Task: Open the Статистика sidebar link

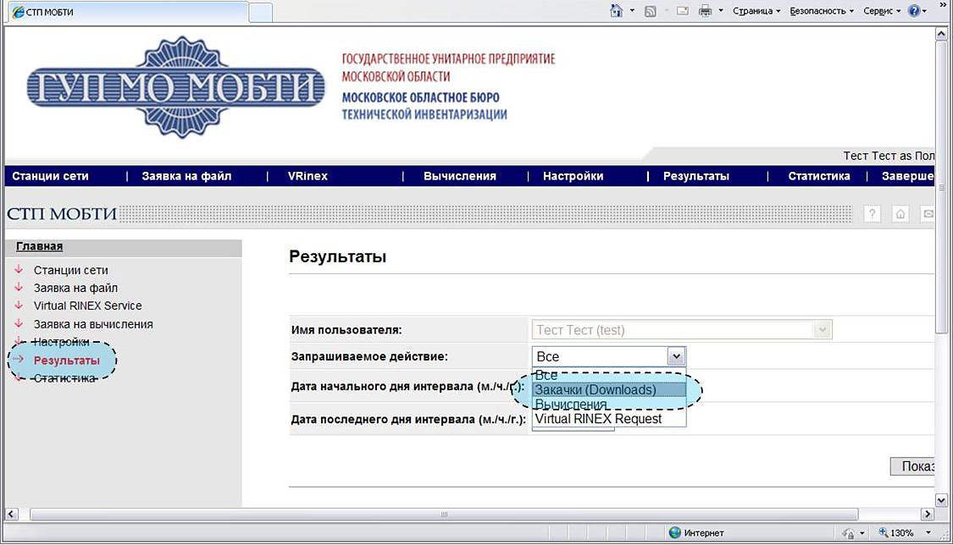Action: click(64, 378)
